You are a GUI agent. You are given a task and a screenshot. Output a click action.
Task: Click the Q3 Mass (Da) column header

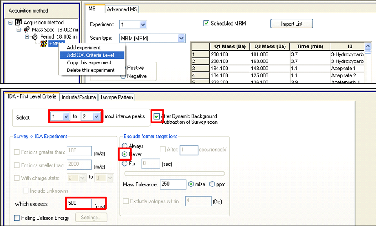coord(270,47)
